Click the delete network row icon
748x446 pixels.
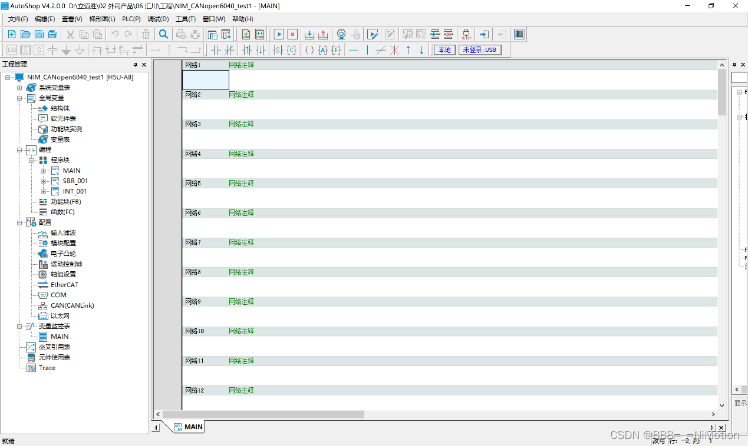449,34
